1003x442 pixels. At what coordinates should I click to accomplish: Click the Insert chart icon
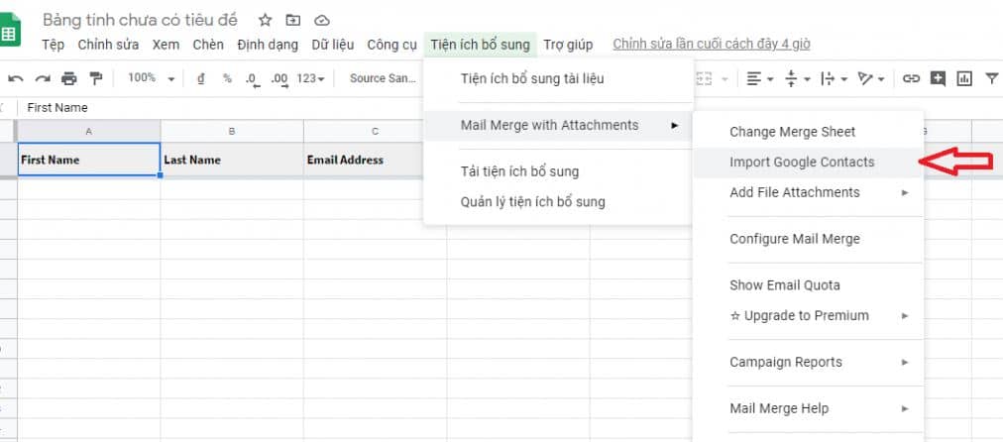tap(964, 78)
